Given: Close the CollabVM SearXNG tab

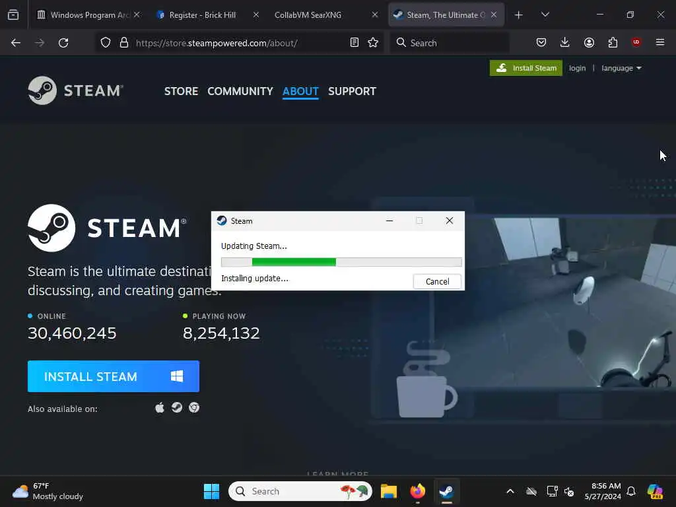Looking at the screenshot, I should pyautogui.click(x=375, y=15).
